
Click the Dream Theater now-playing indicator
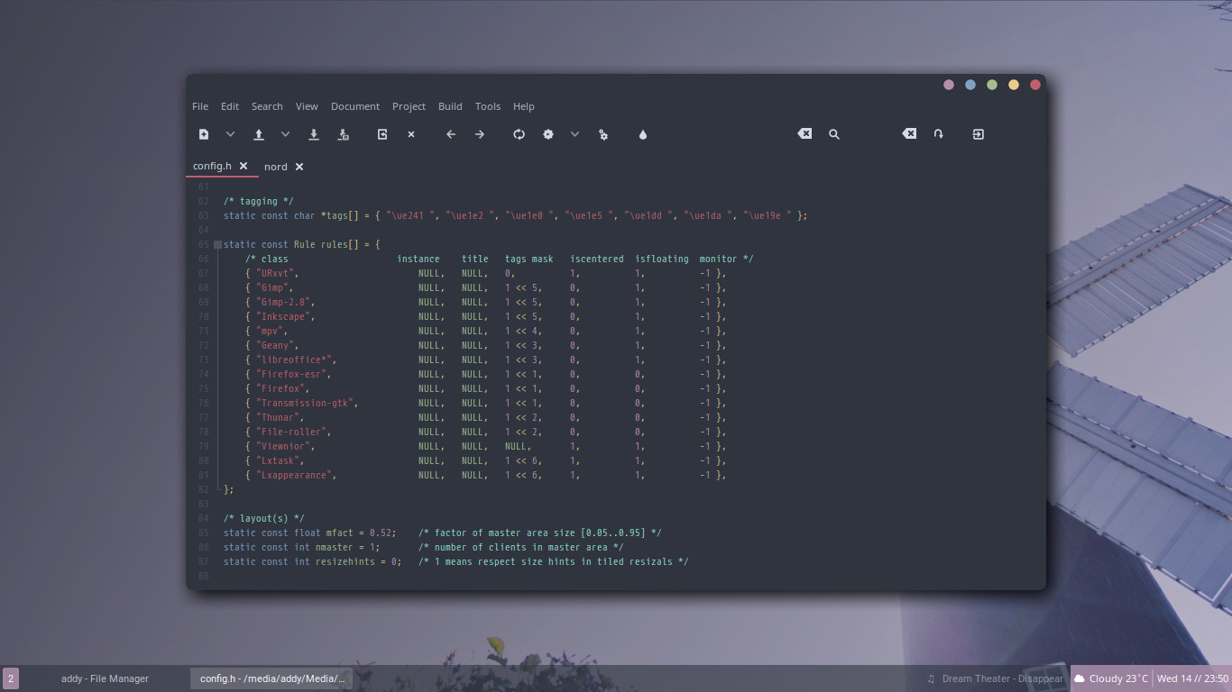pos(995,678)
